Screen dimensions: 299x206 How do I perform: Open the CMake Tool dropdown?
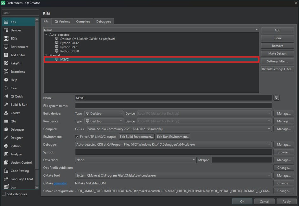[174, 175]
